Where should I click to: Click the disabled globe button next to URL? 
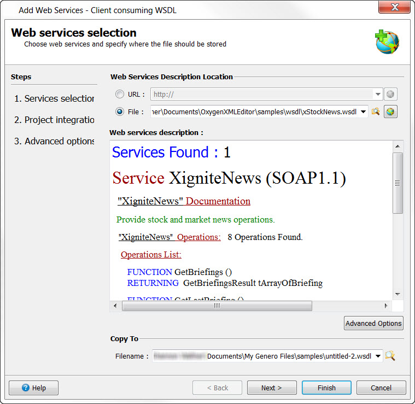[390, 94]
